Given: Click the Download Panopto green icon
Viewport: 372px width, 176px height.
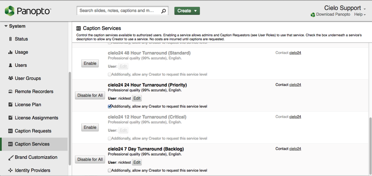Looking at the screenshot, I should point(313,15).
